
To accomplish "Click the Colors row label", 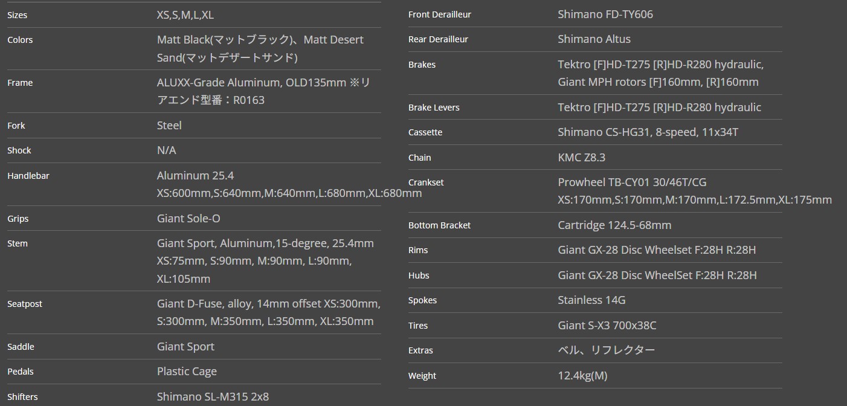I will pos(20,40).
